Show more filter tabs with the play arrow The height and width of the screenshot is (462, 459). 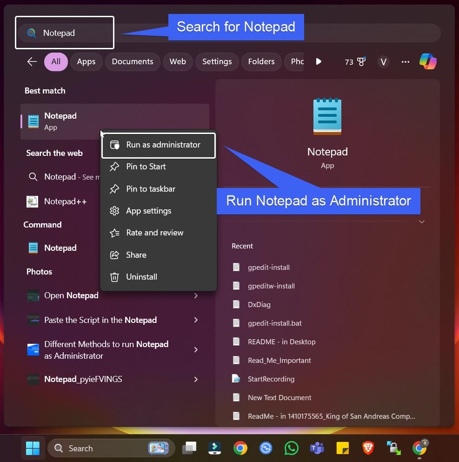tap(318, 61)
